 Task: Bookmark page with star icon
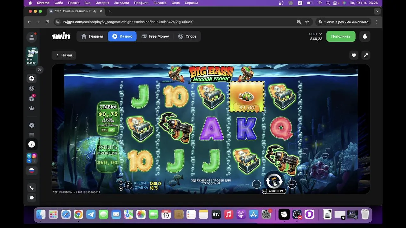(x=307, y=22)
